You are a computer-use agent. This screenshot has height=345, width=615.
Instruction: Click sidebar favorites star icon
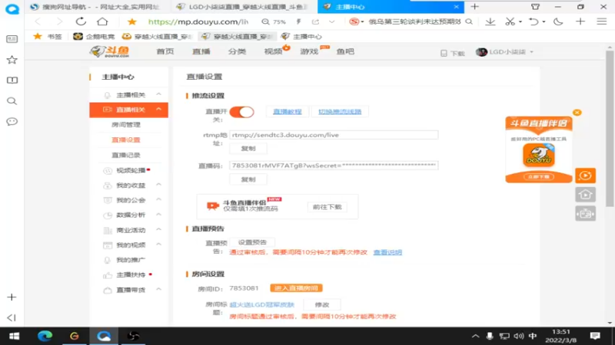click(x=12, y=60)
